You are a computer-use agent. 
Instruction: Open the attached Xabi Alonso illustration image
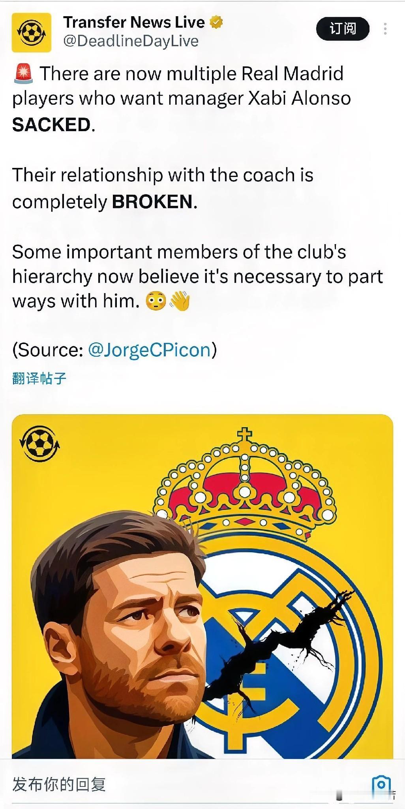[x=202, y=586]
